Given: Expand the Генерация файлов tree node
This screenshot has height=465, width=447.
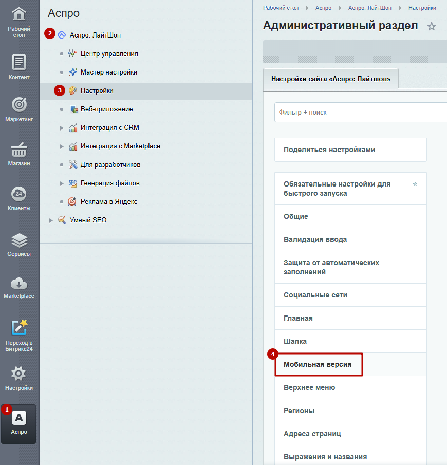Looking at the screenshot, I should [x=62, y=183].
